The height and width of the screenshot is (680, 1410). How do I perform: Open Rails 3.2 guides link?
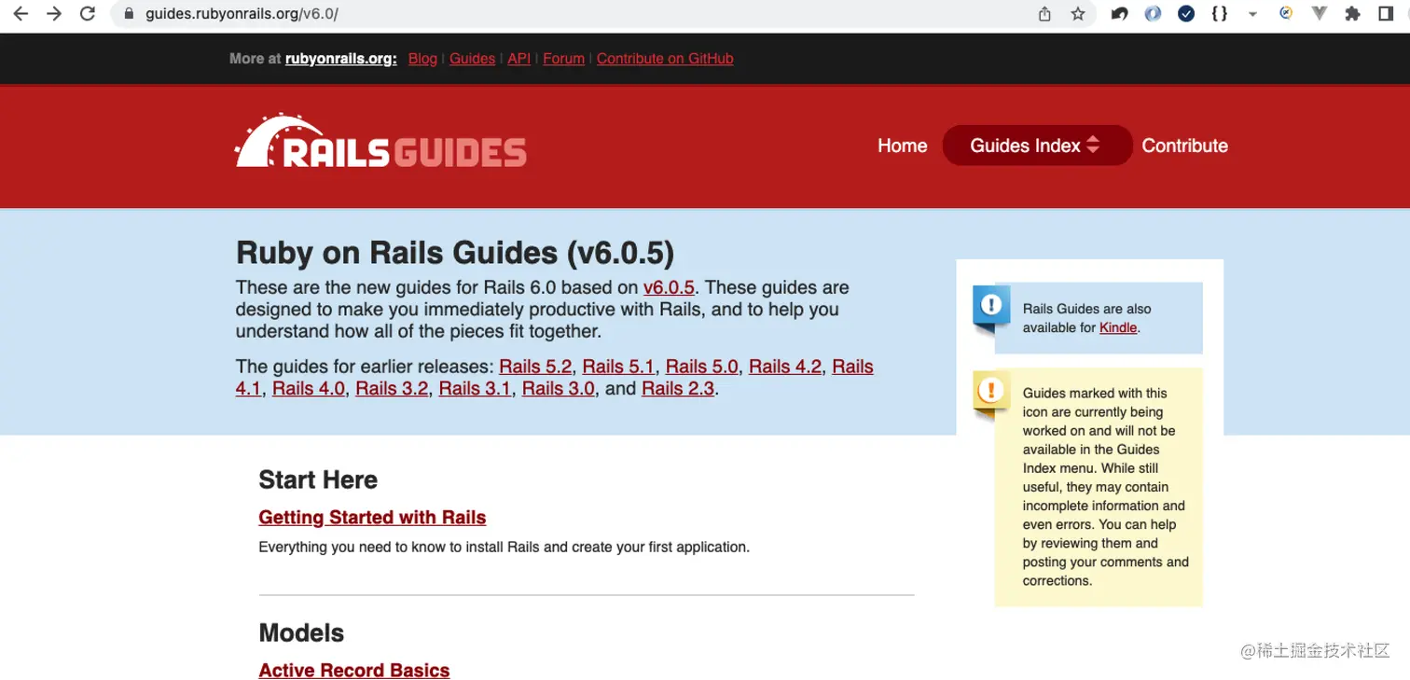(x=392, y=388)
